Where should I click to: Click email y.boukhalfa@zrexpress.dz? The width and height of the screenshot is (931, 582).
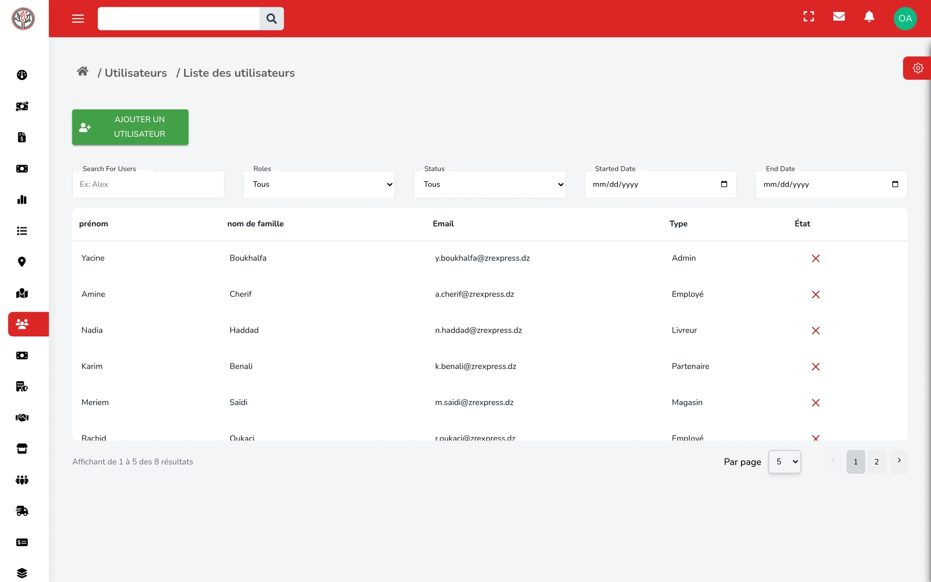pos(482,258)
